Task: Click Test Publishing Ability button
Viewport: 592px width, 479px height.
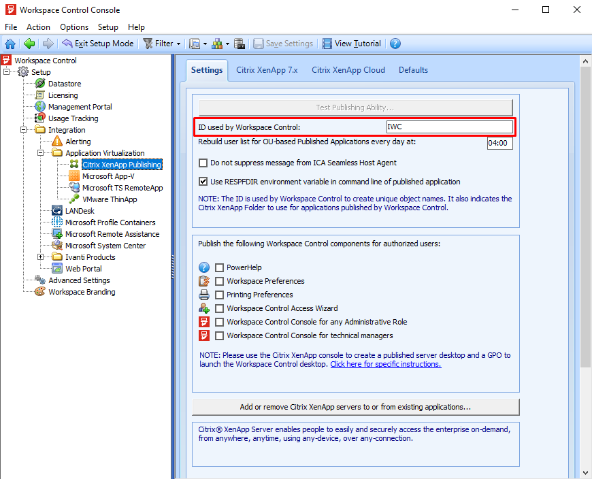Action: coord(356,108)
